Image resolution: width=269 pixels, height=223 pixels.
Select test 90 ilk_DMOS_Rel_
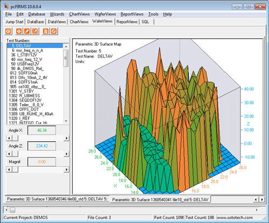tap(35, 68)
